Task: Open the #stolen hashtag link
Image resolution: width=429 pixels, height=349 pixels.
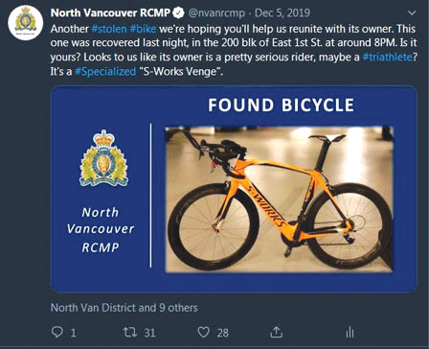Action: 109,29
